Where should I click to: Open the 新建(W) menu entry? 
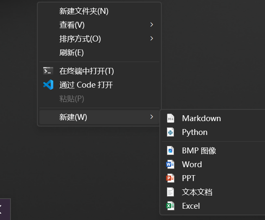pos(99,117)
